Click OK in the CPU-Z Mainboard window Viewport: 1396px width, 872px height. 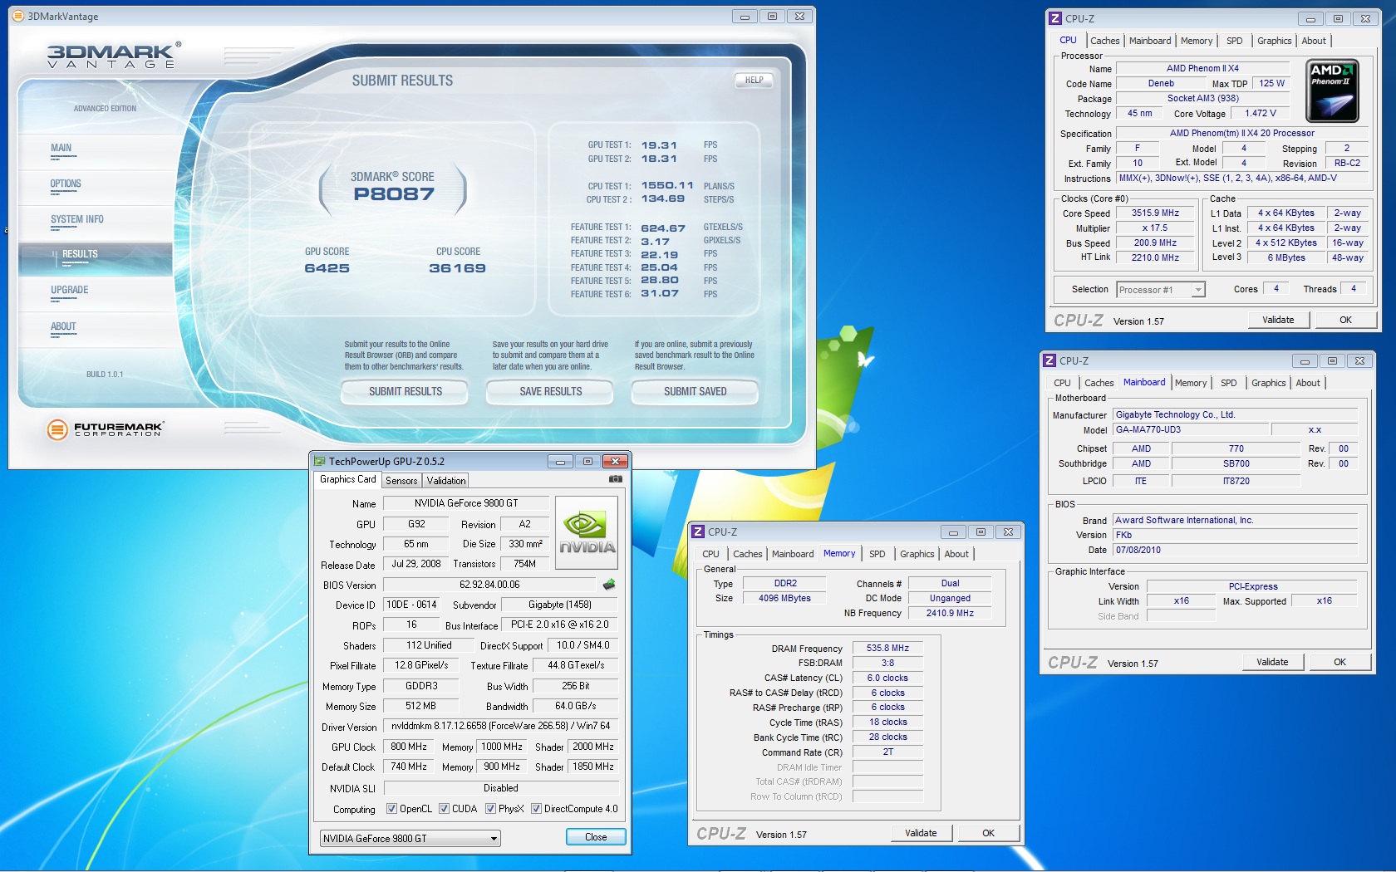1339,662
